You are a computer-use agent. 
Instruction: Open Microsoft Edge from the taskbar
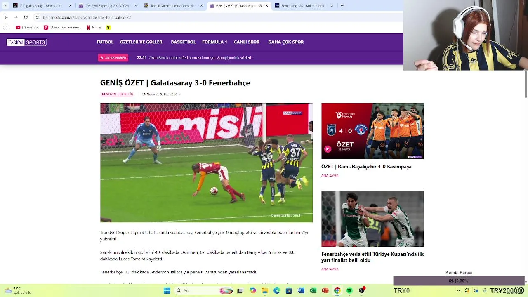[x=277, y=290]
